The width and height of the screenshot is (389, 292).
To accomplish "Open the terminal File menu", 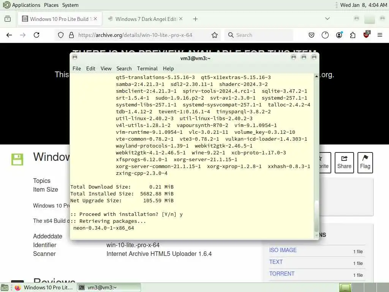I will (77, 68).
